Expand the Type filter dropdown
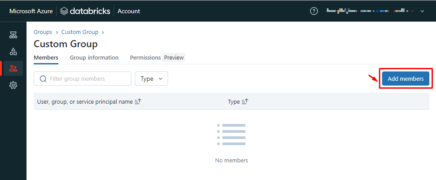The image size is (436, 180). (151, 79)
